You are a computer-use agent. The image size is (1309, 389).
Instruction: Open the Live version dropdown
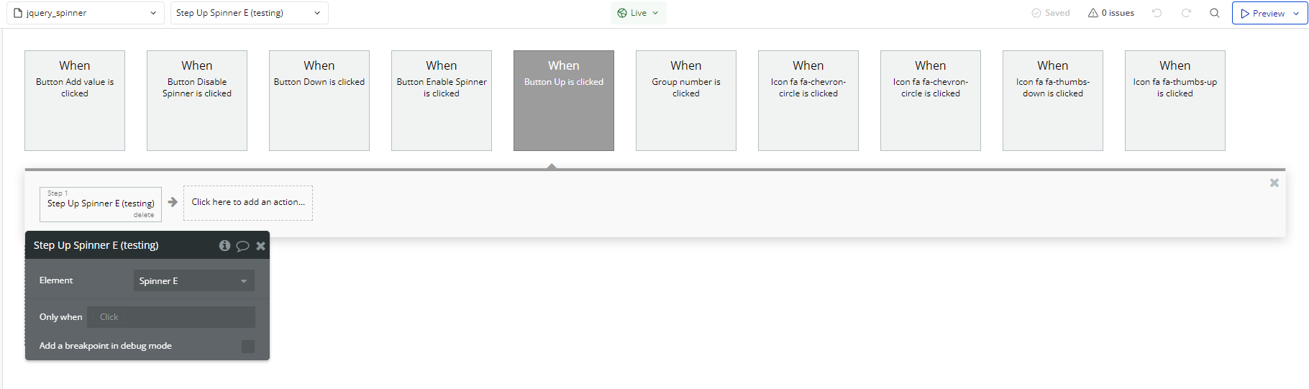[639, 13]
